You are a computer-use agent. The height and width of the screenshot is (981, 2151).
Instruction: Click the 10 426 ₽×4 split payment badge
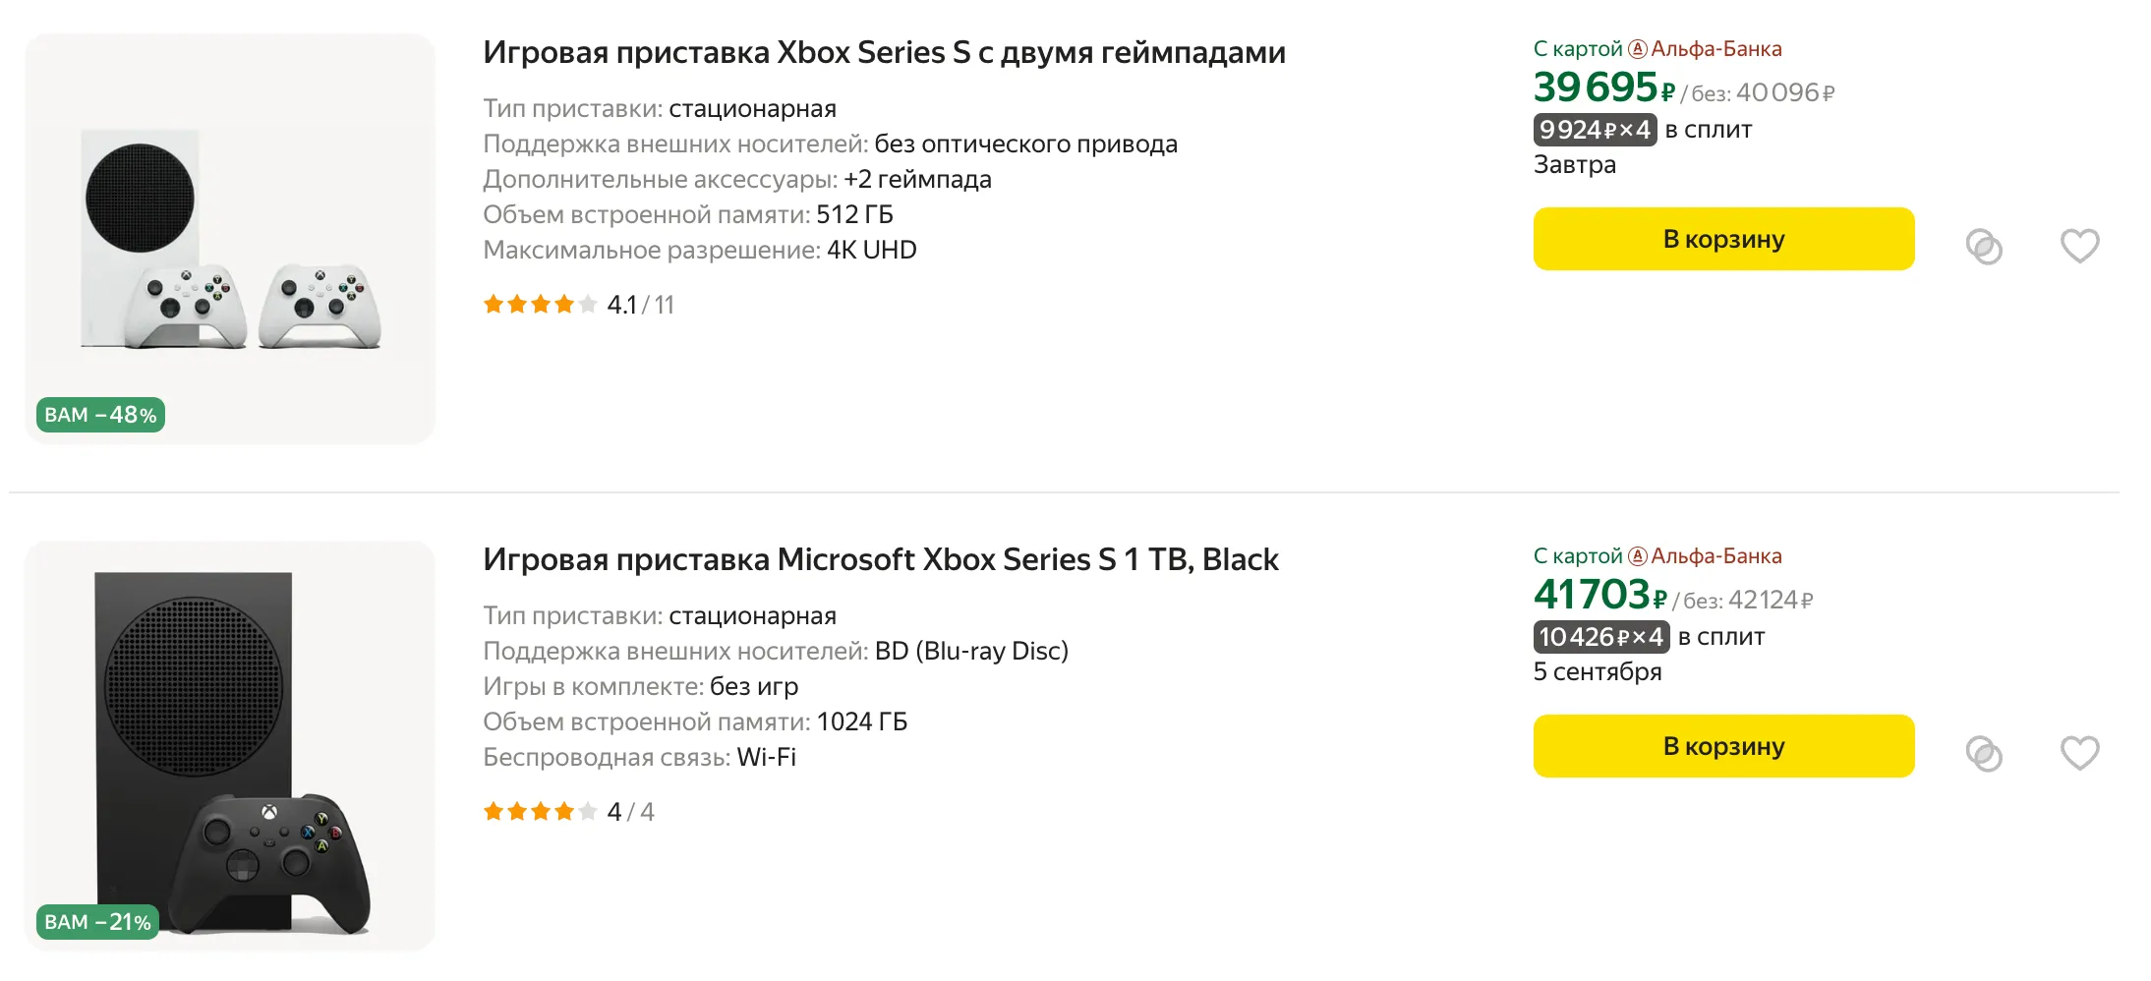click(x=1600, y=637)
